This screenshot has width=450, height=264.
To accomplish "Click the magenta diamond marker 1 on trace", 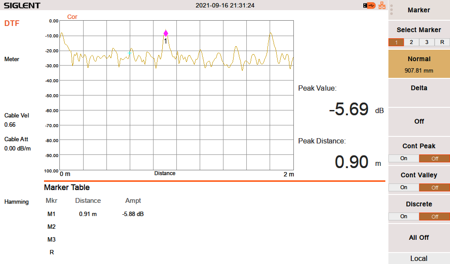I will [x=166, y=33].
